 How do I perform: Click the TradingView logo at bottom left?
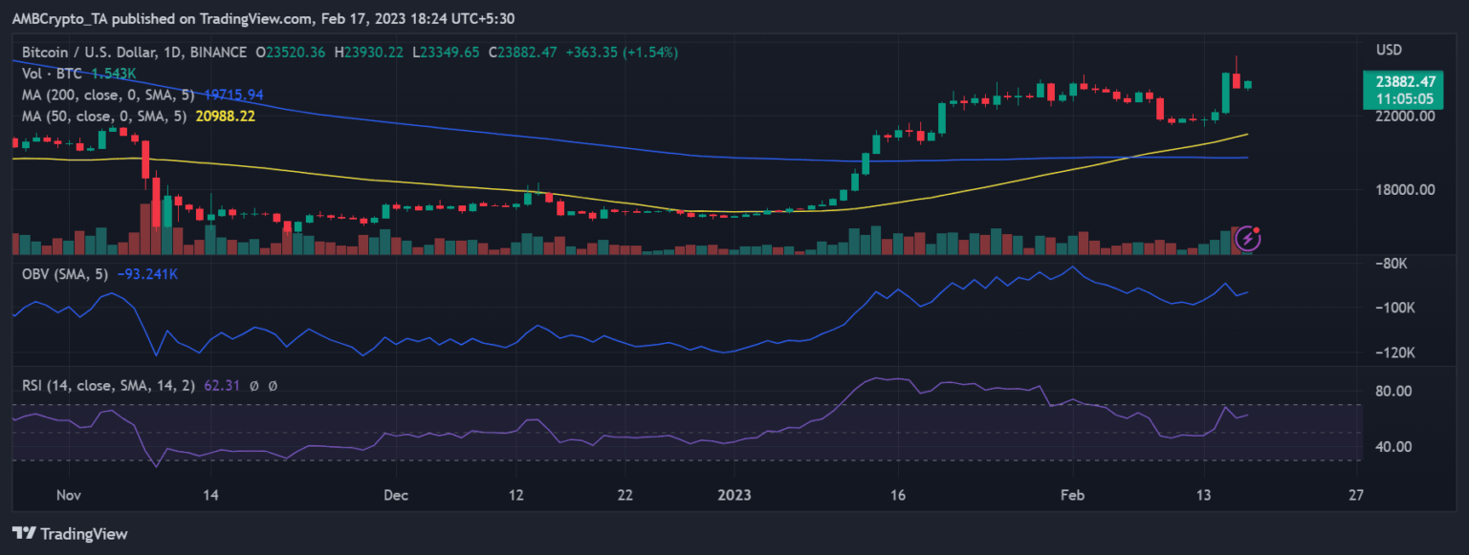(x=69, y=533)
